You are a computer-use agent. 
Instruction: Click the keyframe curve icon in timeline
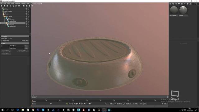(51, 104)
